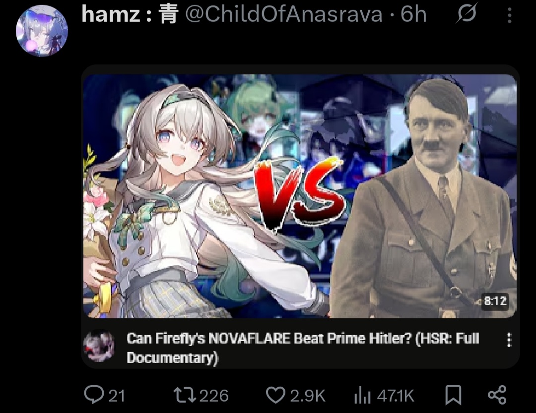This screenshot has height=413, width=536.
Task: Click the Grok slashed-circle icon
Action: [x=466, y=13]
